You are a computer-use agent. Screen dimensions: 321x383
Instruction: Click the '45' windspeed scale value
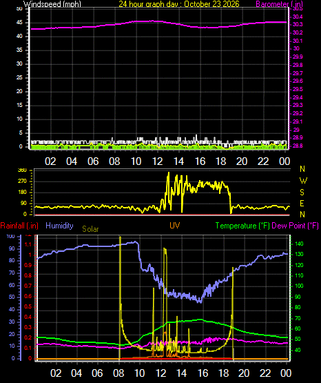[19, 23]
